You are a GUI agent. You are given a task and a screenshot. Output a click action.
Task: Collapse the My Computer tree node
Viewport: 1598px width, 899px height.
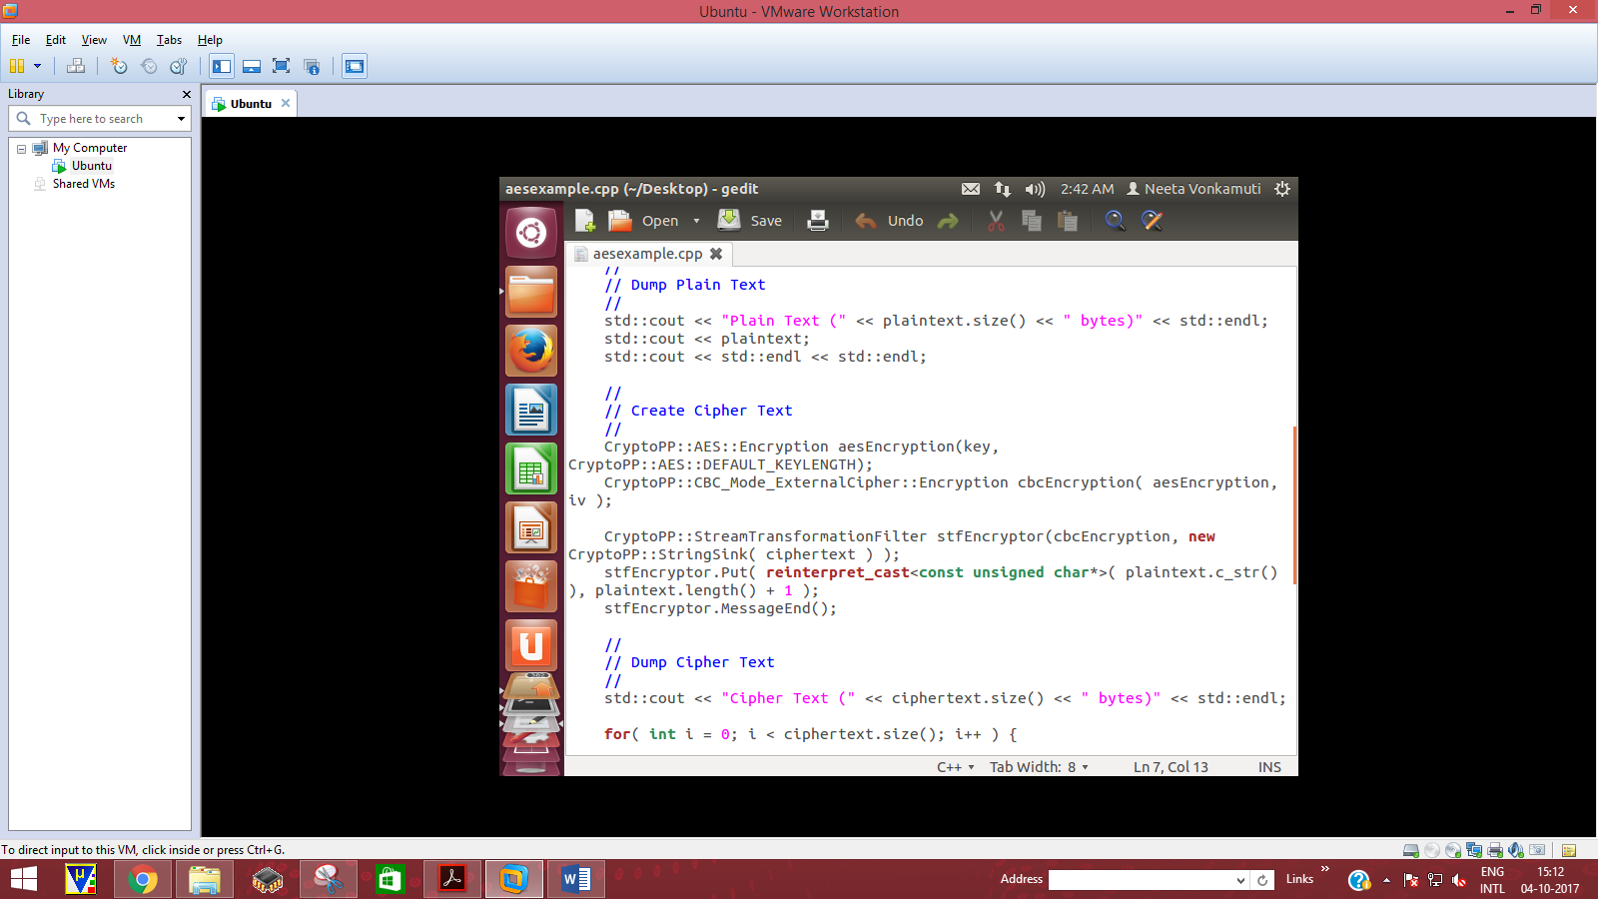(21, 149)
